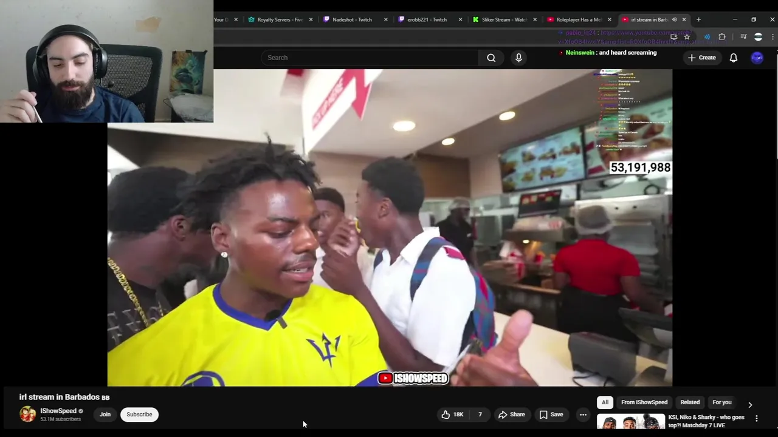Click the blue sound-wave extension icon

tap(707, 37)
